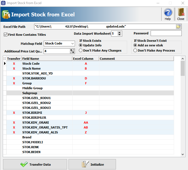The width and height of the screenshot is (188, 170).
Task: Select Add as new stok option
Action: pyautogui.click(x=135, y=45)
